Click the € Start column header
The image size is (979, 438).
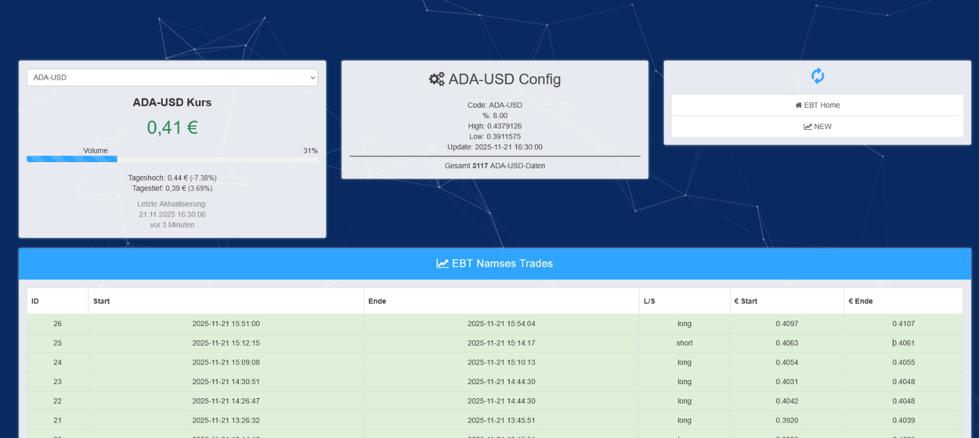point(746,301)
